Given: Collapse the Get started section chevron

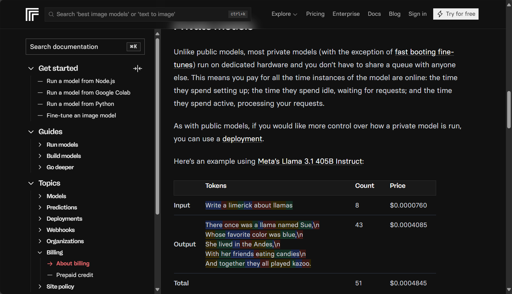Looking at the screenshot, I should pyautogui.click(x=31, y=69).
